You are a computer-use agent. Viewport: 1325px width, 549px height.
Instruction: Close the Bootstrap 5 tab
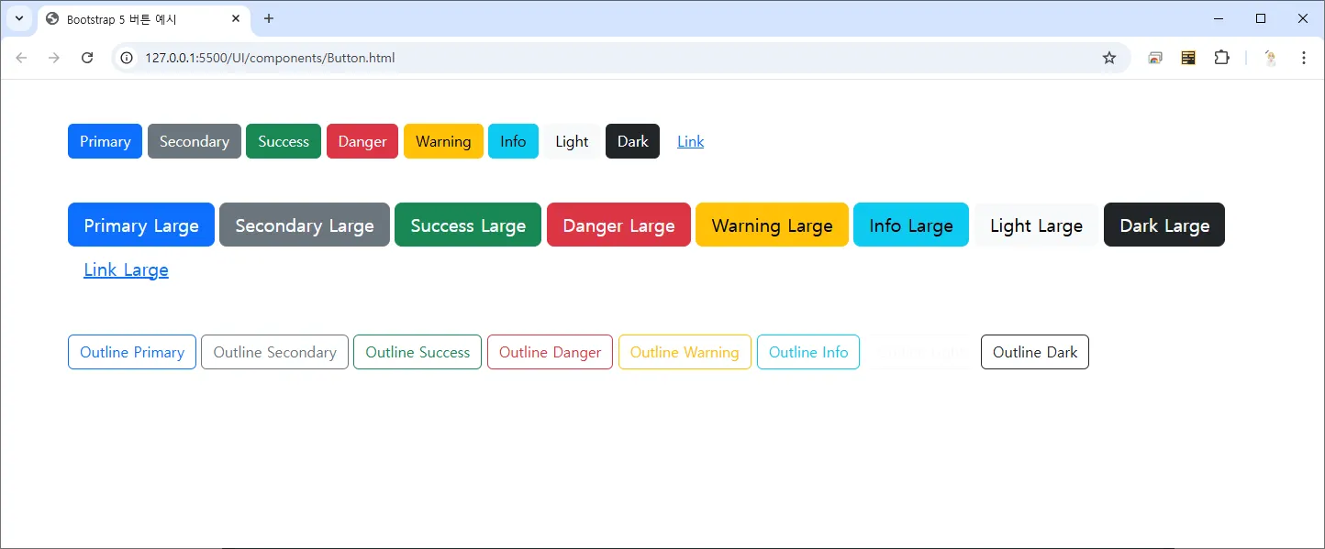point(236,18)
